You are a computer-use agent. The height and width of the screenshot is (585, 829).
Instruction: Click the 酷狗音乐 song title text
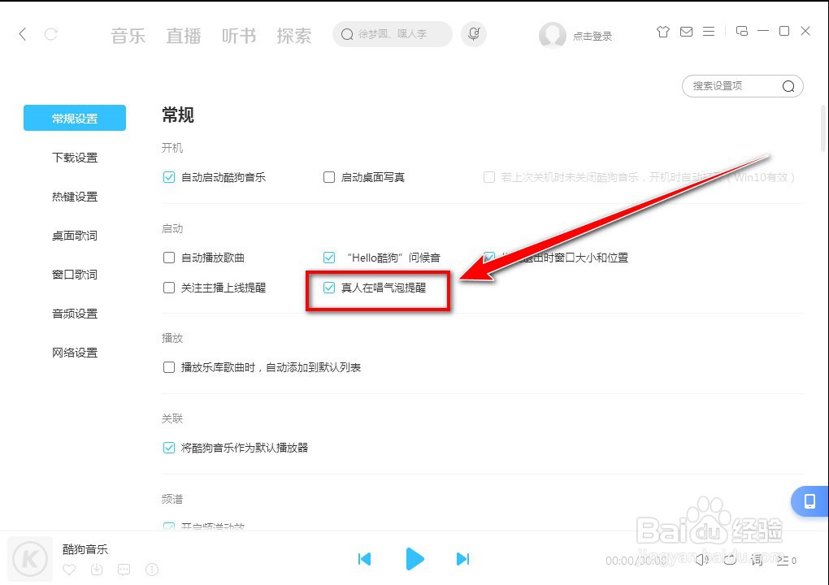click(x=85, y=549)
